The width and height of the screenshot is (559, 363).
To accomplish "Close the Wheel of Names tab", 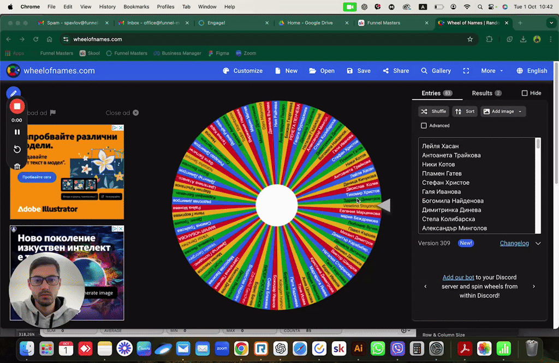I will (507, 23).
